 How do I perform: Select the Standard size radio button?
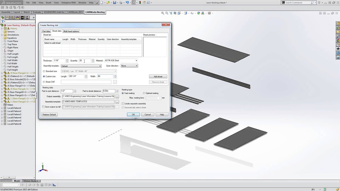point(44,71)
